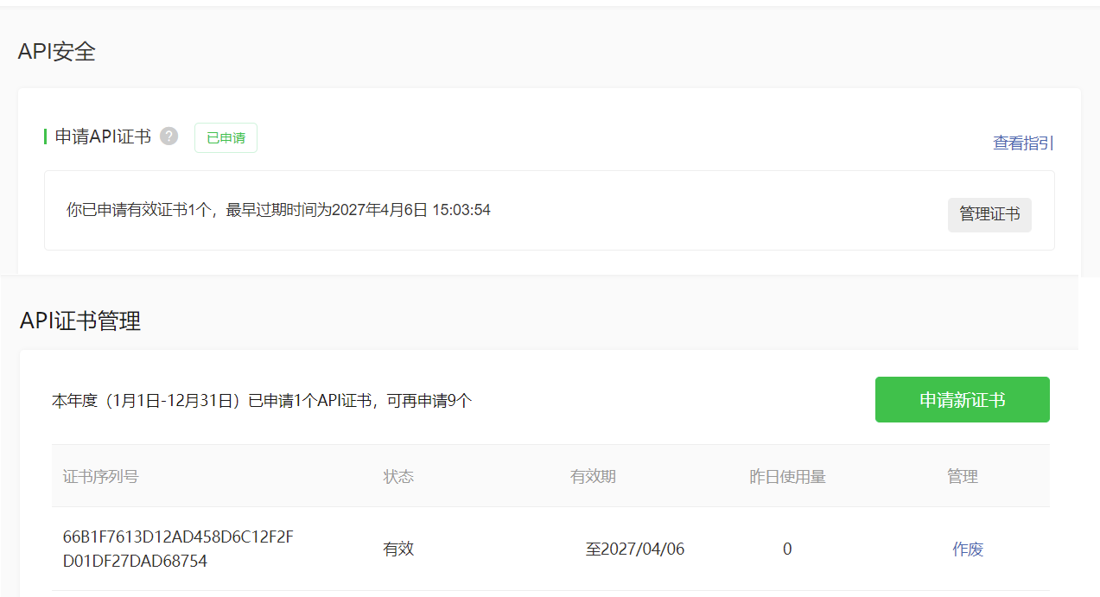Click the green 申请新证书 button
Viewport: 1100px width, 597px height.
(x=962, y=399)
